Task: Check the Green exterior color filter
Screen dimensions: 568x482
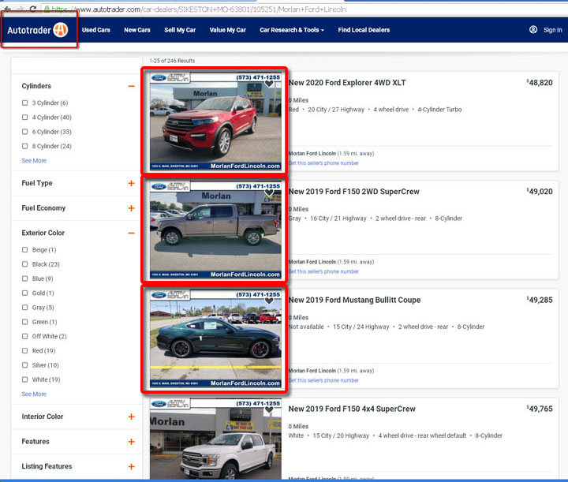Action: point(24,322)
